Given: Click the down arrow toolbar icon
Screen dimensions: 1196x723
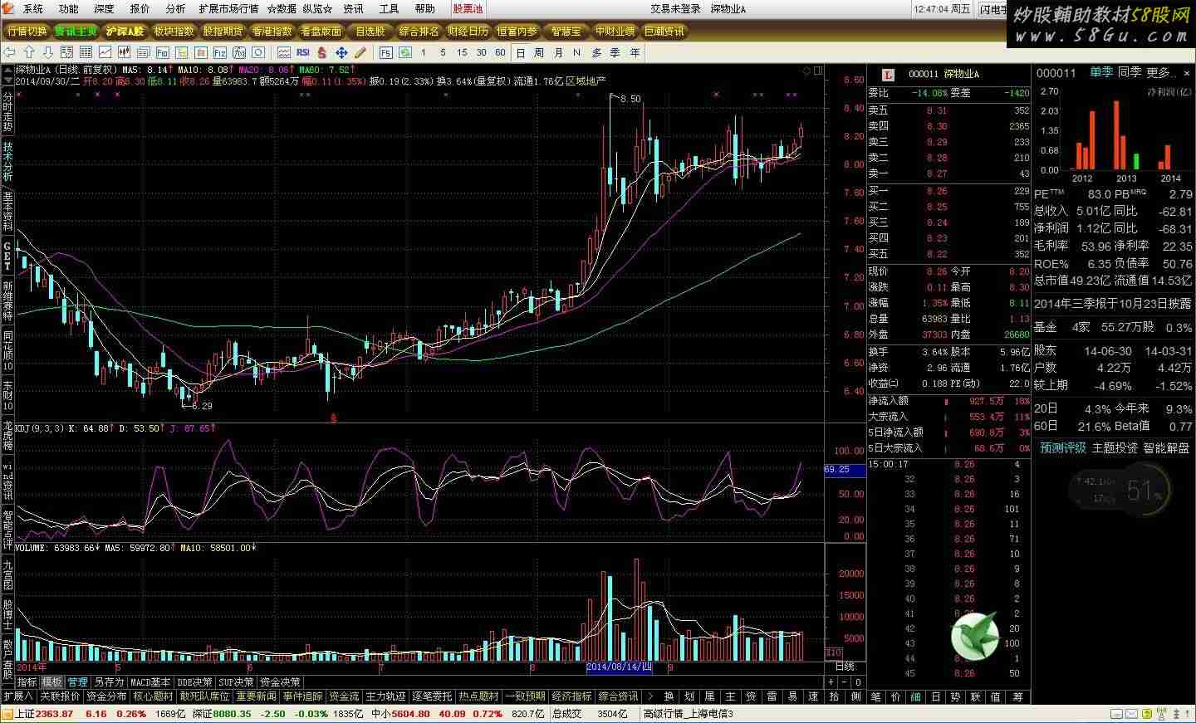Looking at the screenshot, I should pos(47,52).
